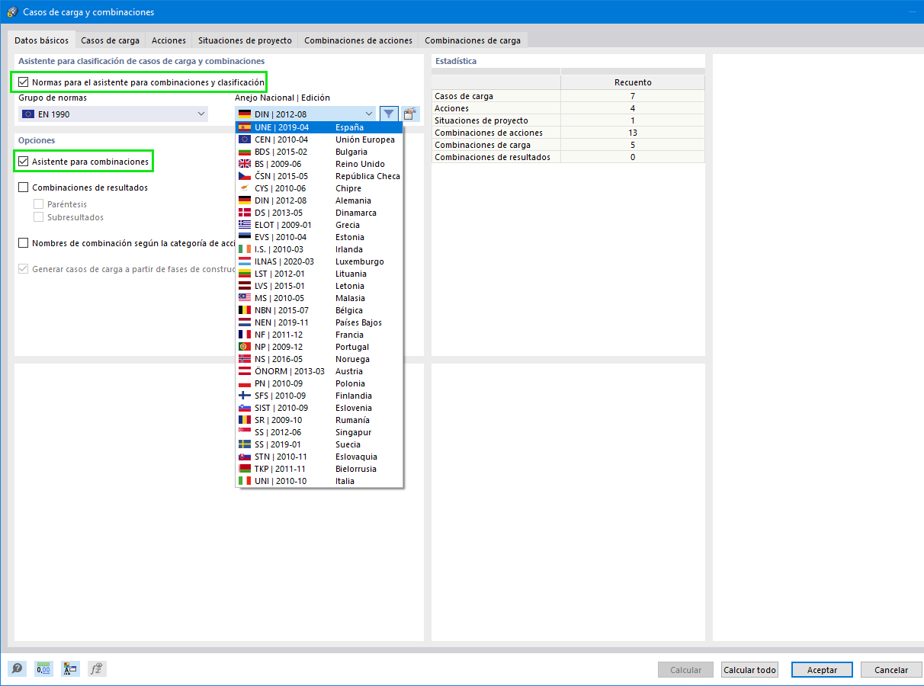Click the RFEM icon in the title bar
924x686 pixels.
point(11,12)
